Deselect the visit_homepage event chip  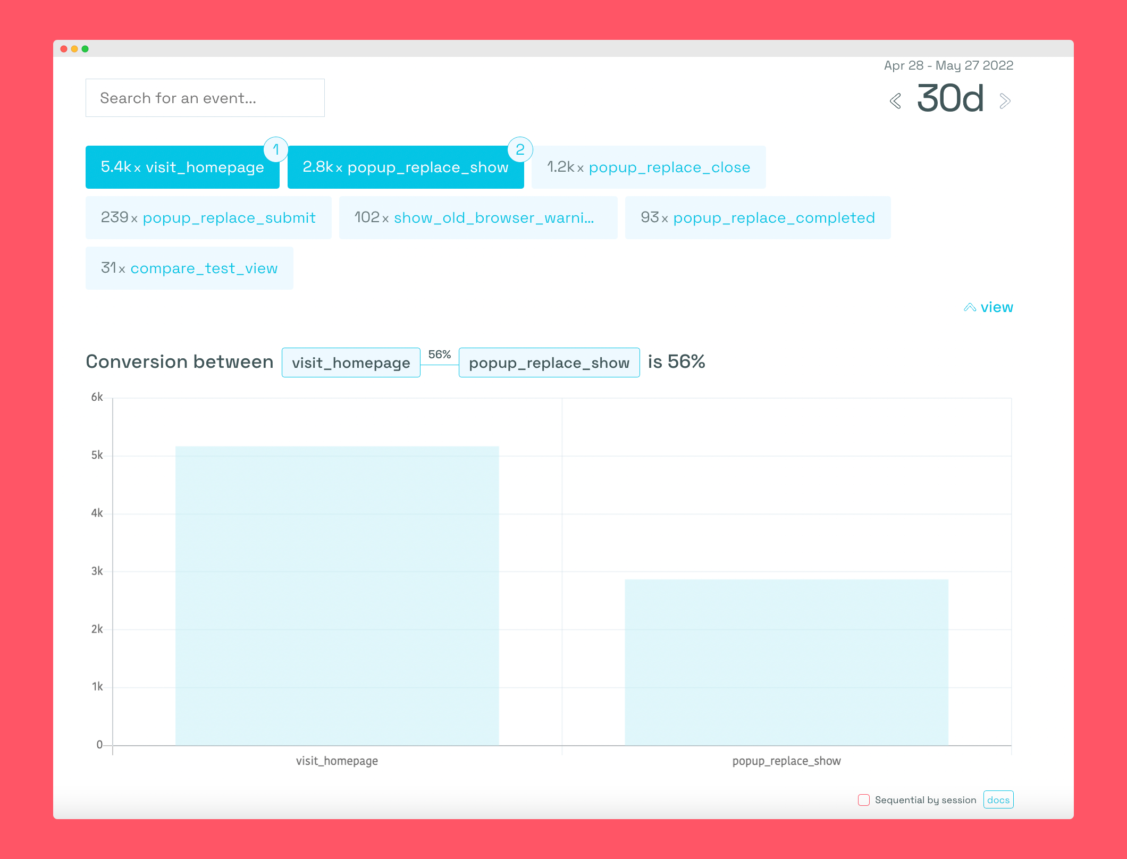(x=182, y=167)
